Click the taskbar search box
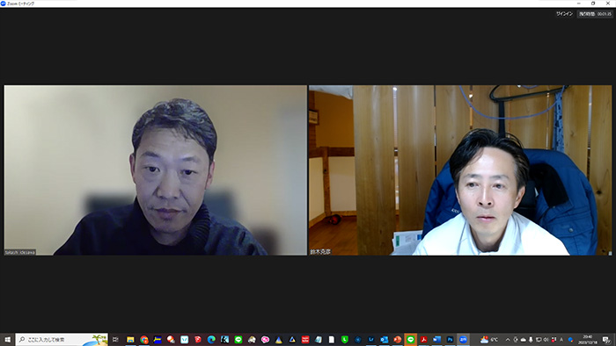The image size is (616, 346). 62,339
